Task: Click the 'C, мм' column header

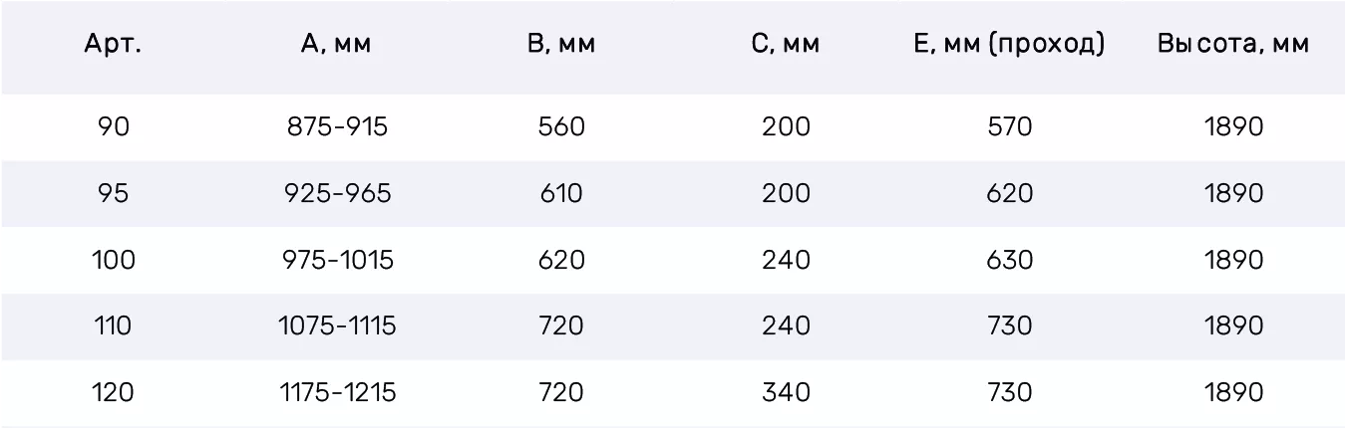Action: click(786, 45)
